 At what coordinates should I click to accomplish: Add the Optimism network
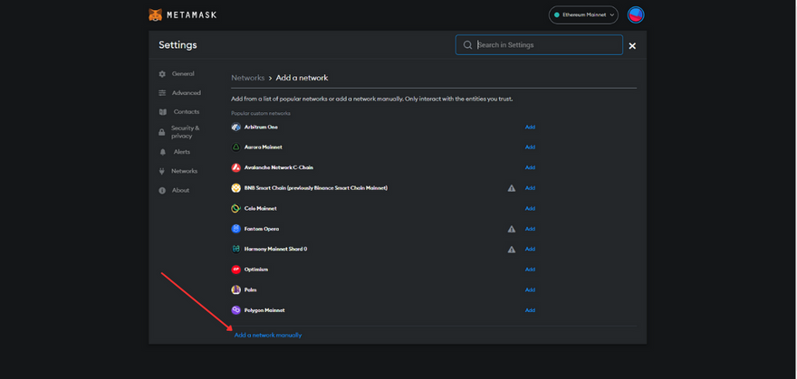pos(530,270)
